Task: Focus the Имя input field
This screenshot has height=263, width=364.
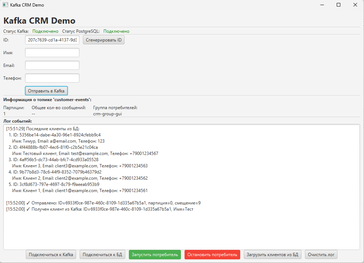Action: click(x=52, y=53)
